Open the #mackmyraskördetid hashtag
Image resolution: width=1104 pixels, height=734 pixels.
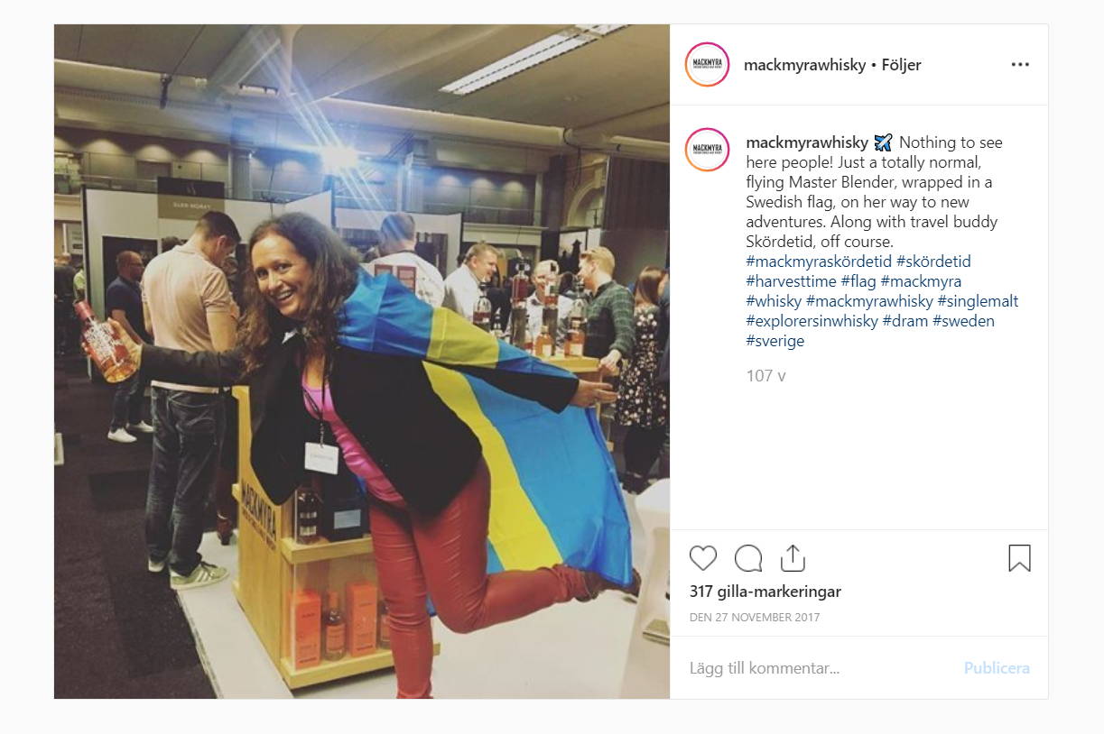819,261
